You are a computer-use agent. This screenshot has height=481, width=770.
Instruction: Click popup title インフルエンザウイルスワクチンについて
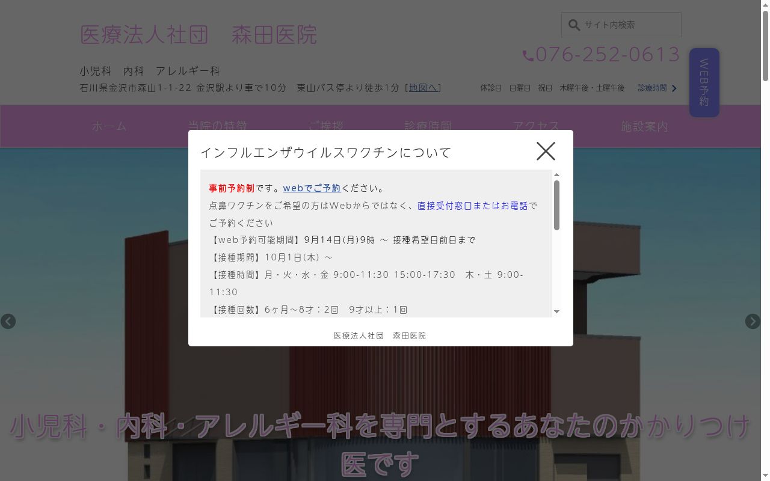pos(325,153)
